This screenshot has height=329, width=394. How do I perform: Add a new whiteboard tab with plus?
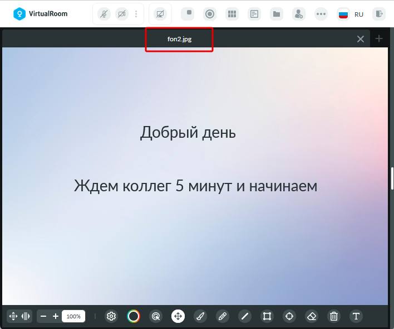pyautogui.click(x=379, y=39)
